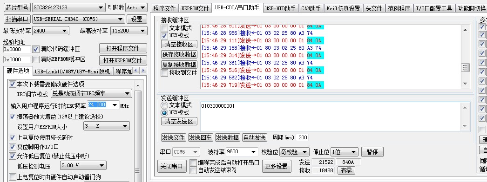487x182 pixels.
Task: Open the USB-SERIAL CH340 (COM6) port dropdown
Action: tap(79, 19)
